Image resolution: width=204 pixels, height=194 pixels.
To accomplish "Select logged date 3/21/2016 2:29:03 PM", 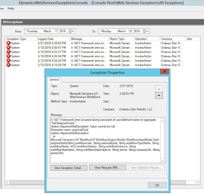I will point(52,43).
